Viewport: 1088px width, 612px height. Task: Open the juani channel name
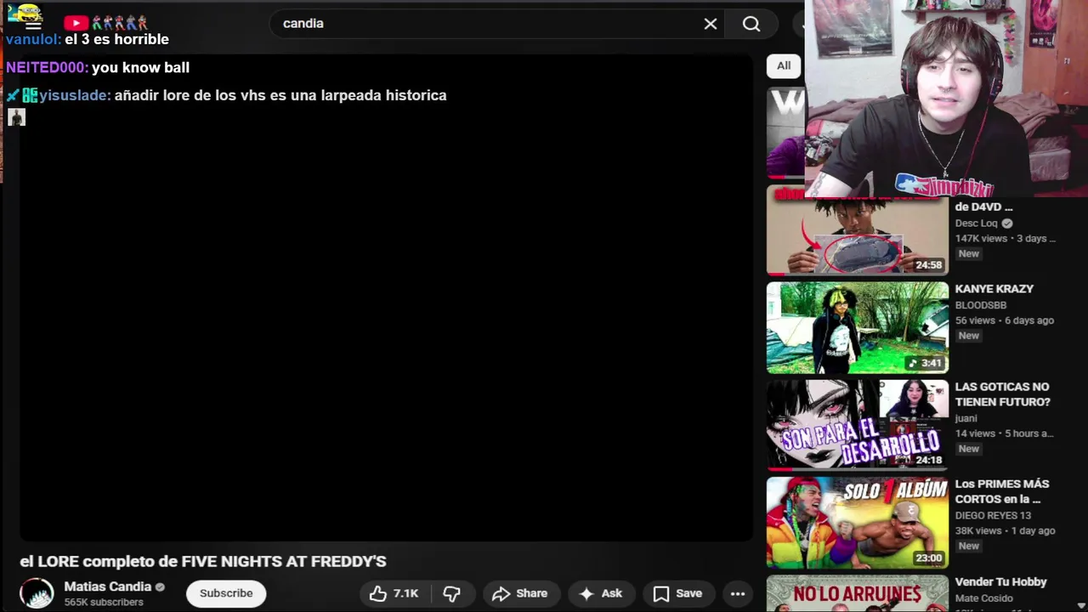pyautogui.click(x=966, y=418)
